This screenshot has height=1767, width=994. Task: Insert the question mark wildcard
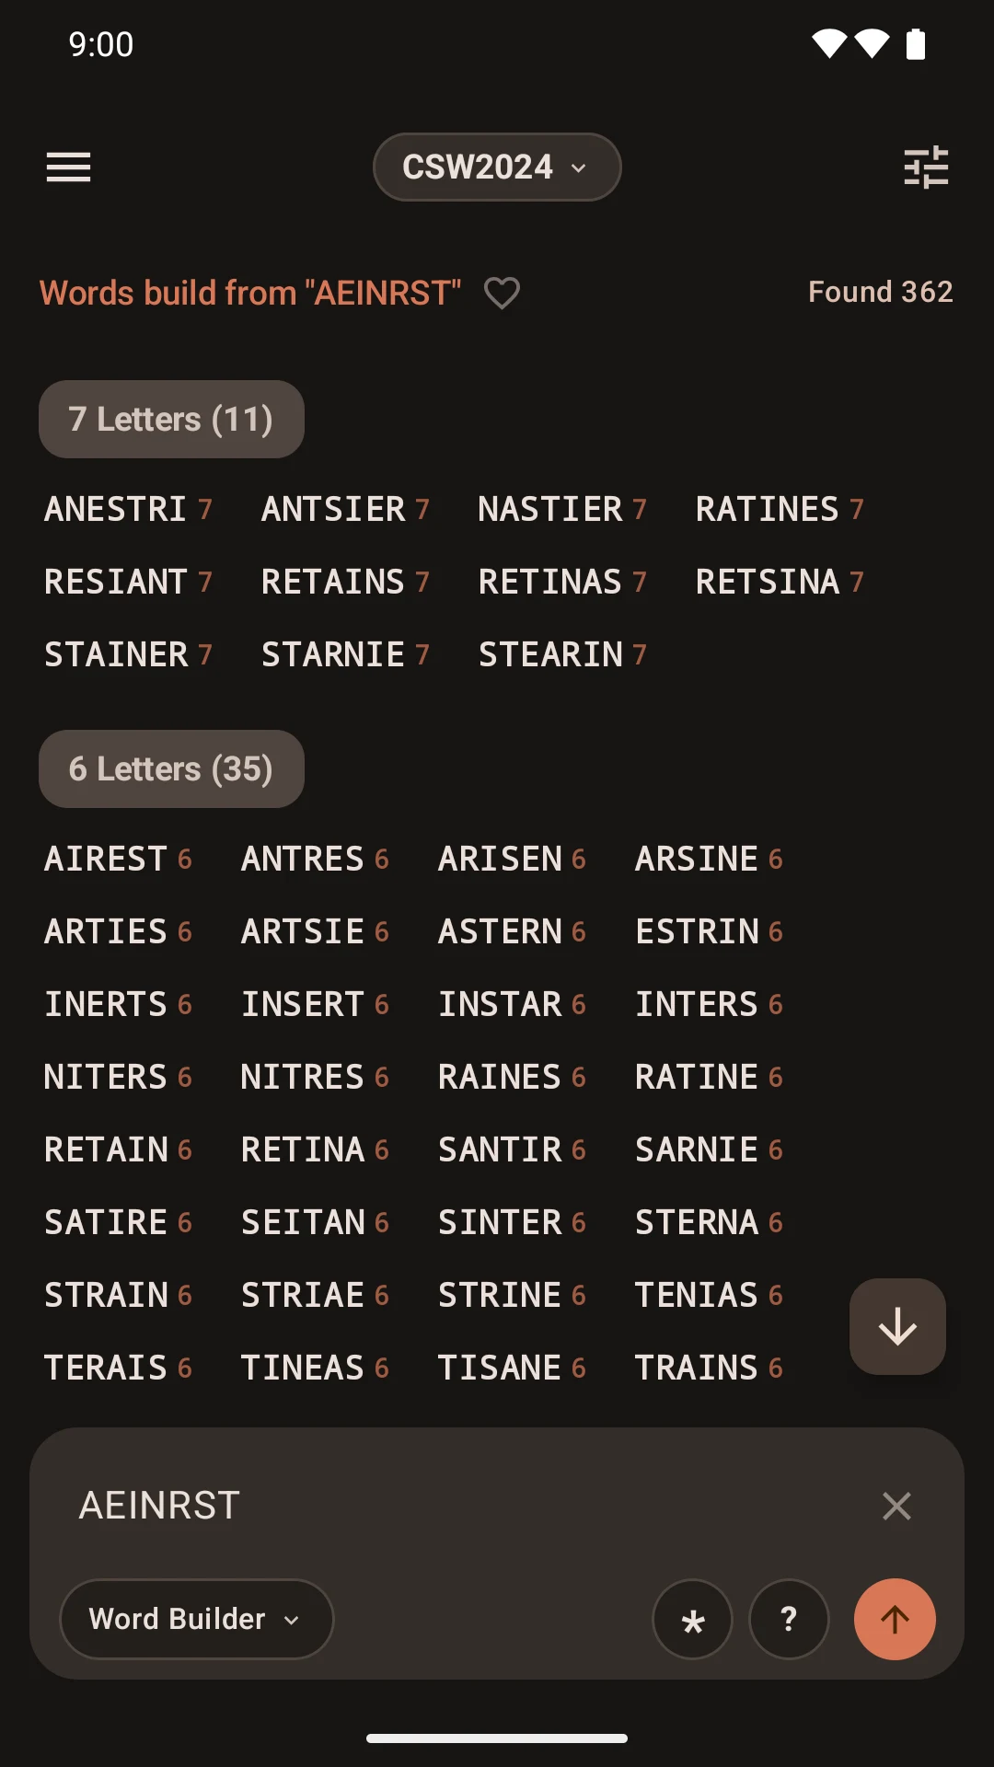789,1620
